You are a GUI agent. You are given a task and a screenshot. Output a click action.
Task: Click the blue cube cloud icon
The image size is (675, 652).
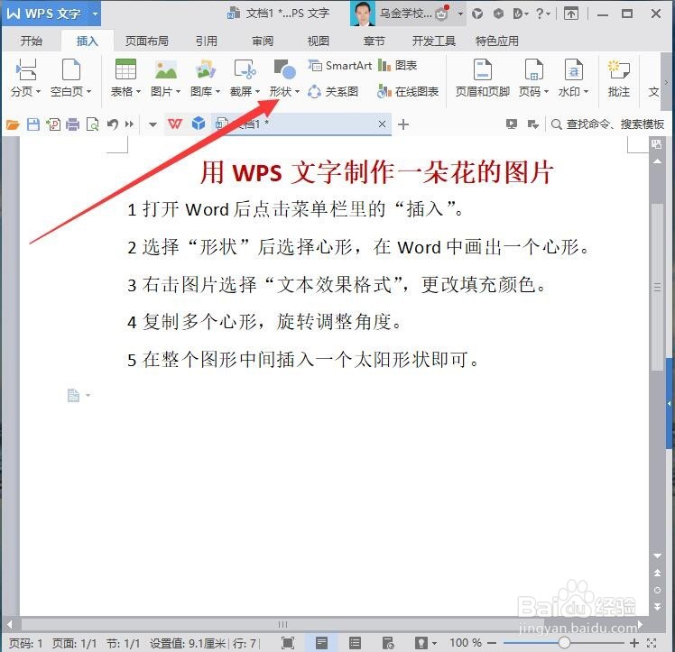[x=198, y=124]
